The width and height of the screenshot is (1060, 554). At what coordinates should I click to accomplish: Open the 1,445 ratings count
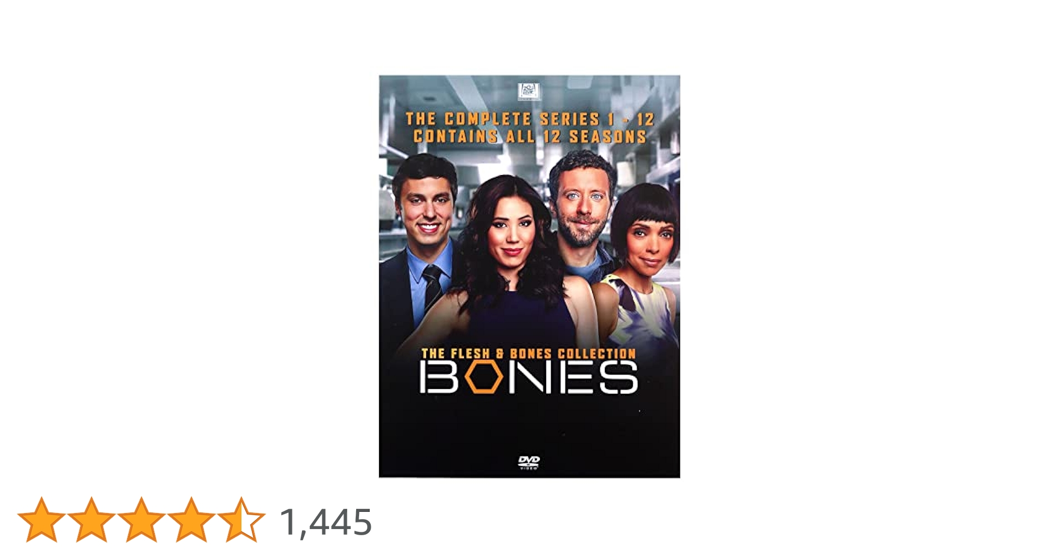click(x=325, y=522)
